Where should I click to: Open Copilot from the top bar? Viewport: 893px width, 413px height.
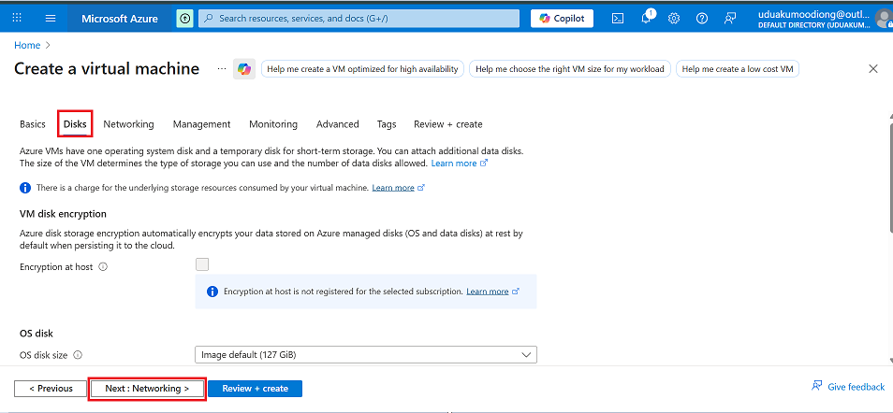point(563,18)
